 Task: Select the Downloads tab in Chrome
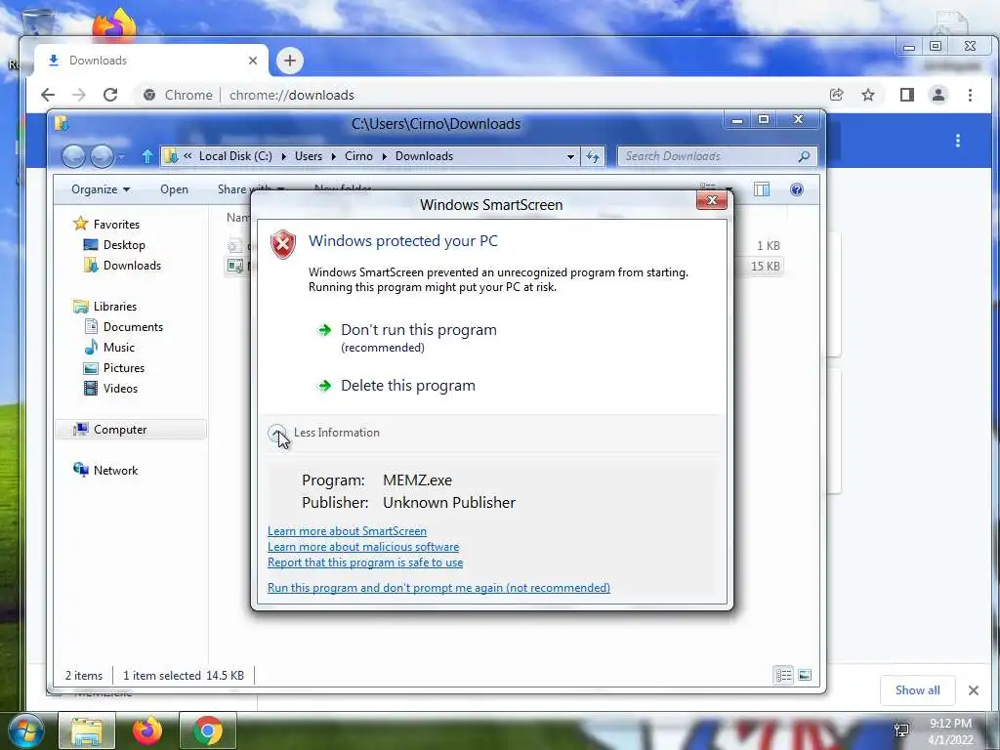point(150,61)
